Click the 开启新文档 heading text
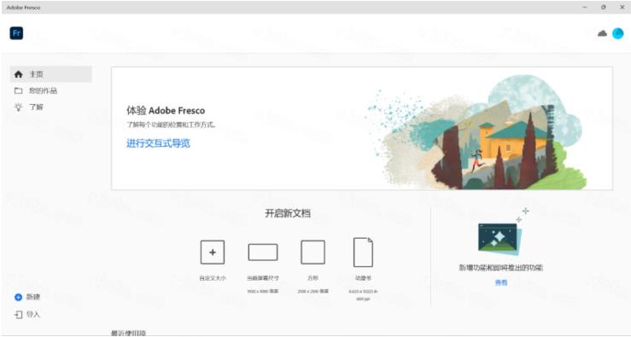The width and height of the screenshot is (631, 337). 288,213
